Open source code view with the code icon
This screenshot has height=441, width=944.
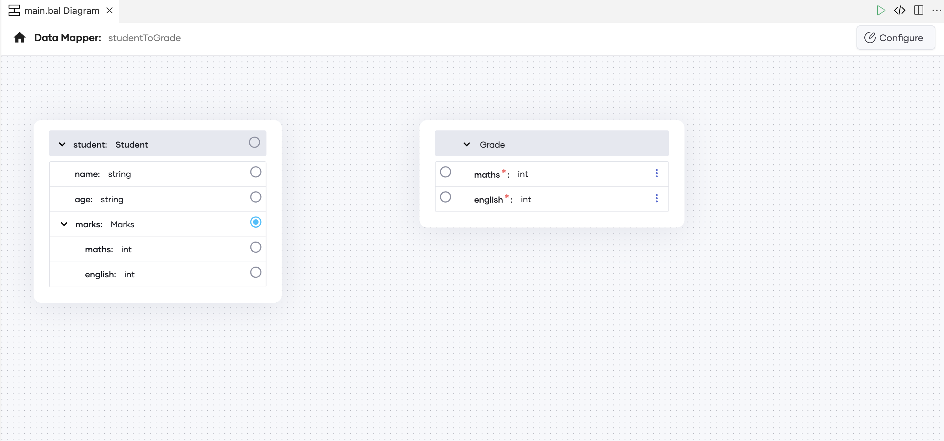tap(900, 10)
